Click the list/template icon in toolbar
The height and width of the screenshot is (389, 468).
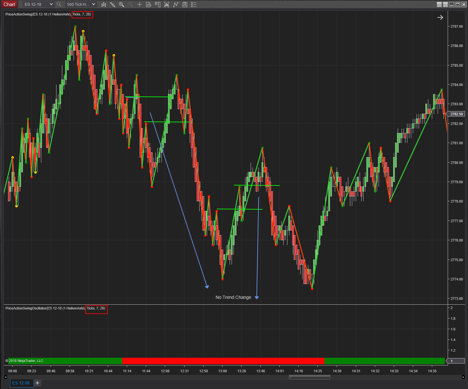(194, 5)
